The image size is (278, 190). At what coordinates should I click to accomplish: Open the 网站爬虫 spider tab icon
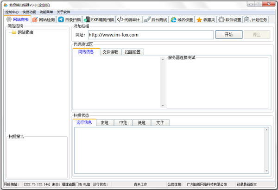pos(9,19)
